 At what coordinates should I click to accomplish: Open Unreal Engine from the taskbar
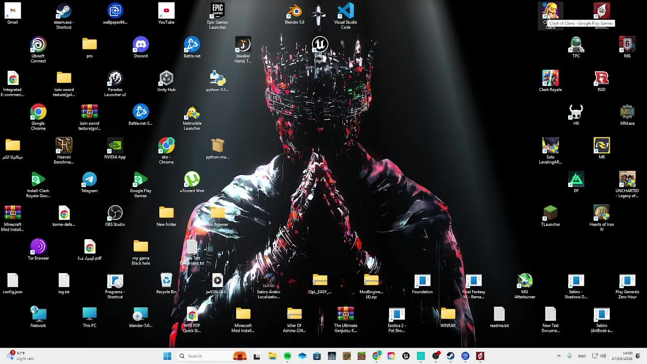(x=406, y=356)
